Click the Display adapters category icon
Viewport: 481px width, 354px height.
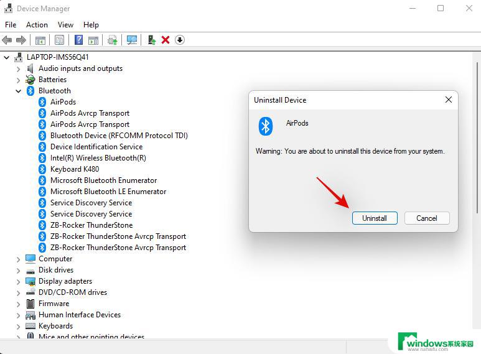point(30,281)
